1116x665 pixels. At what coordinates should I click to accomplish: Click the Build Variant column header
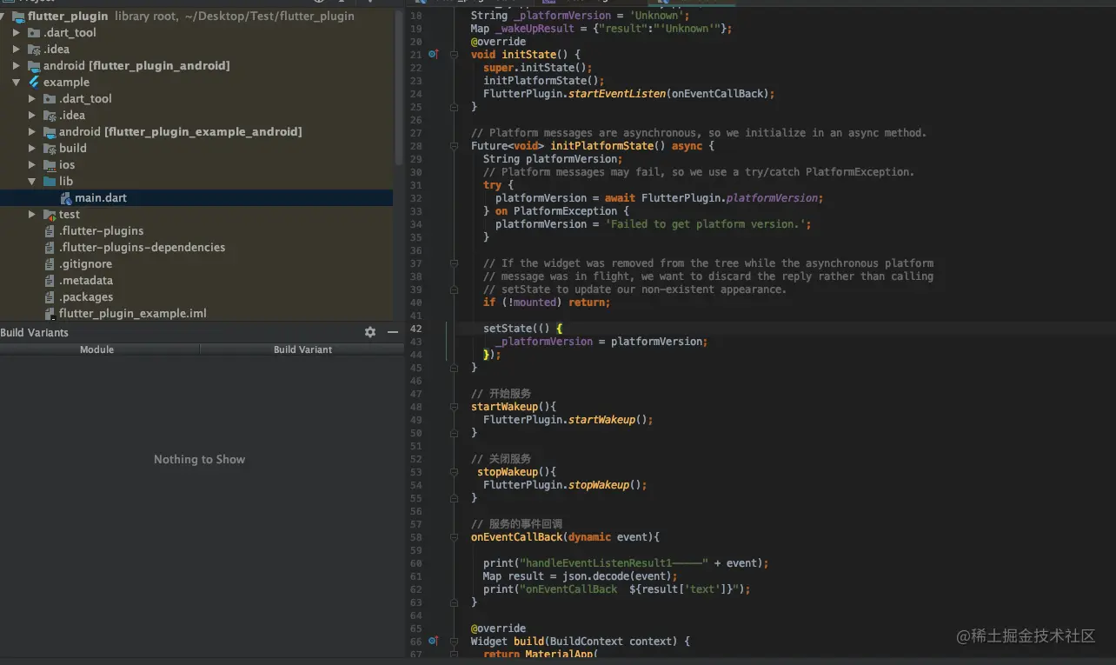coord(302,349)
